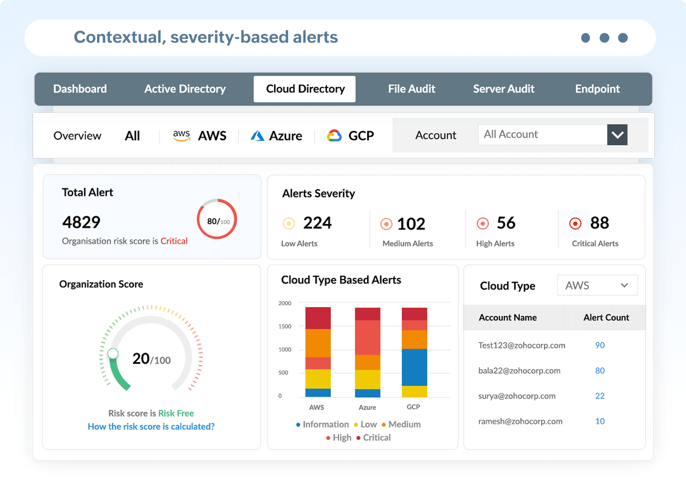Toggle the Medium legend entry
This screenshot has height=487, width=686.
[401, 424]
